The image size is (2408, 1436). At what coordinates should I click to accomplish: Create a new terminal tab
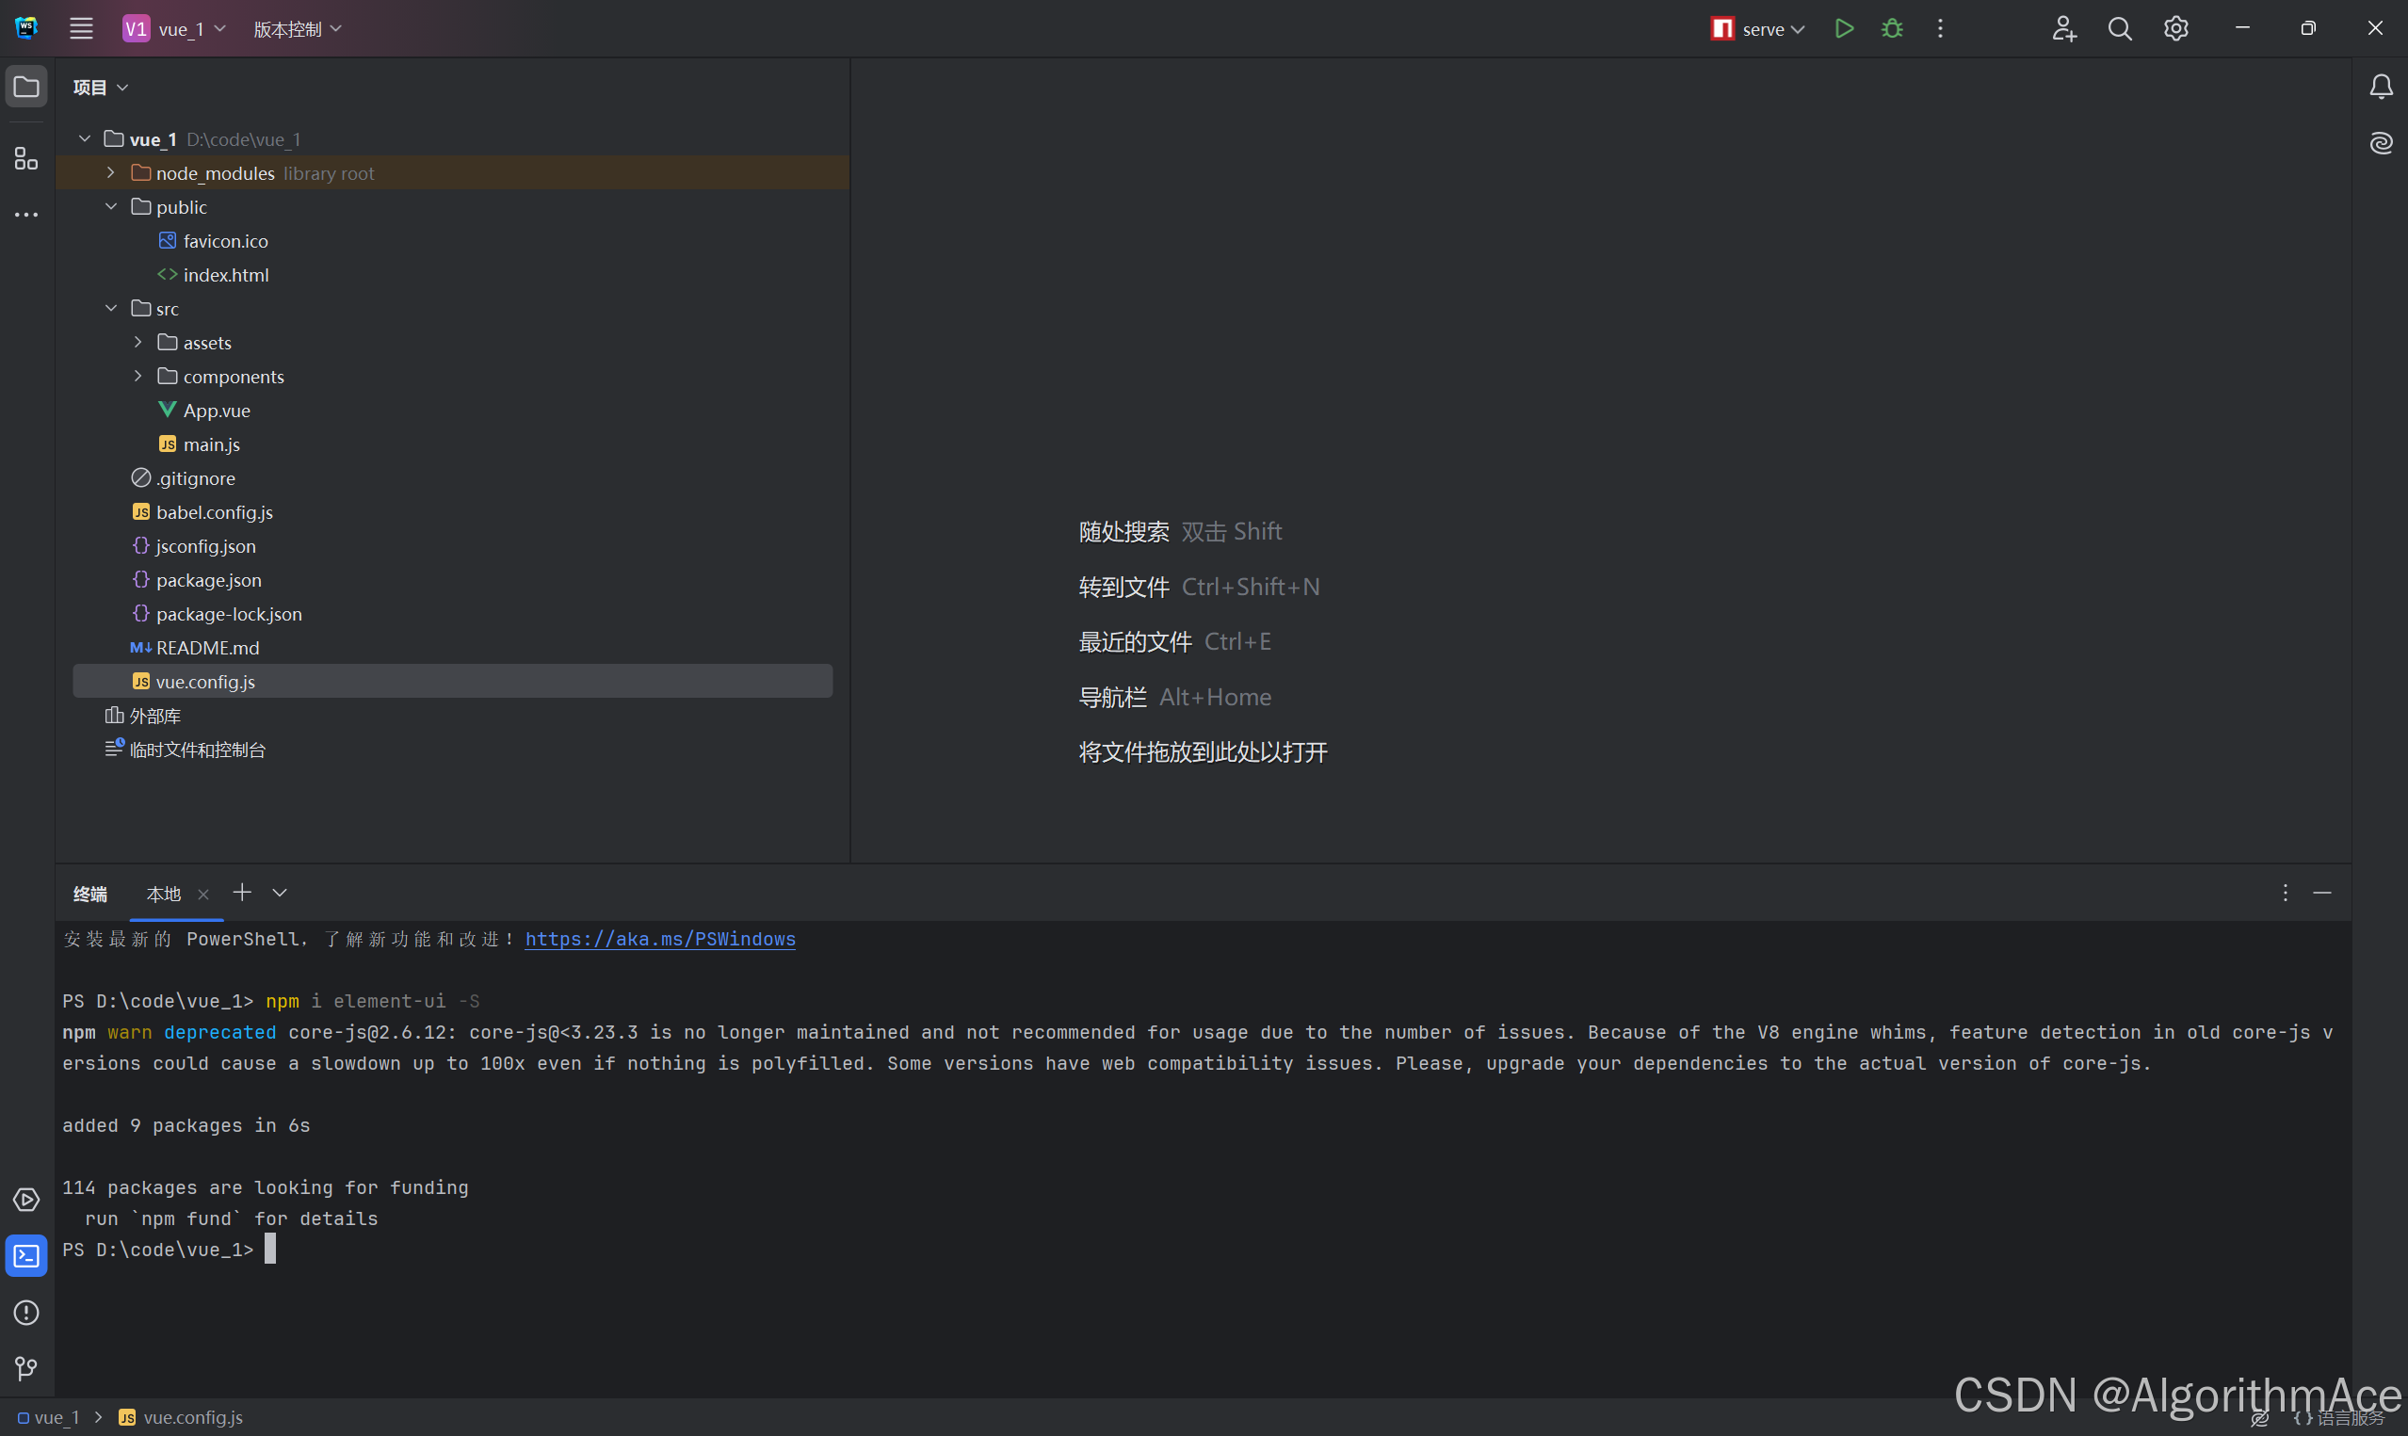tap(241, 892)
